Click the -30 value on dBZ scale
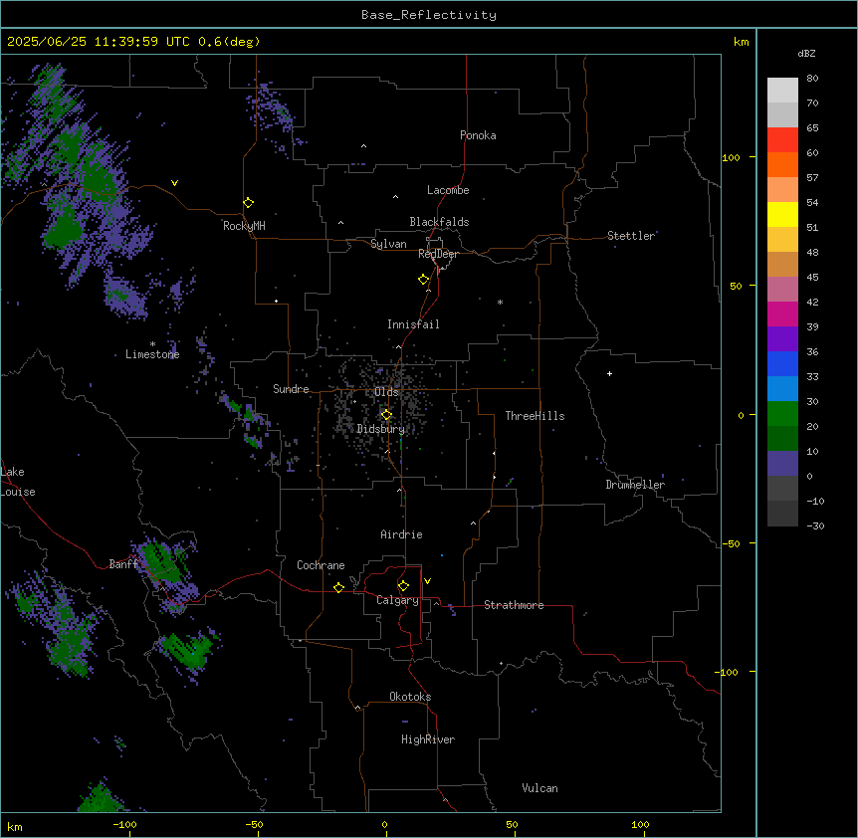858x838 pixels. coord(815,525)
